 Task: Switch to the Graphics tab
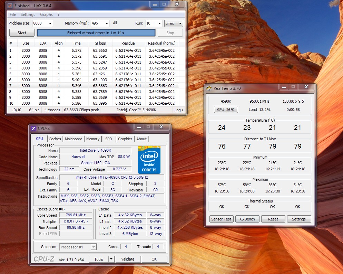[x=125, y=139]
